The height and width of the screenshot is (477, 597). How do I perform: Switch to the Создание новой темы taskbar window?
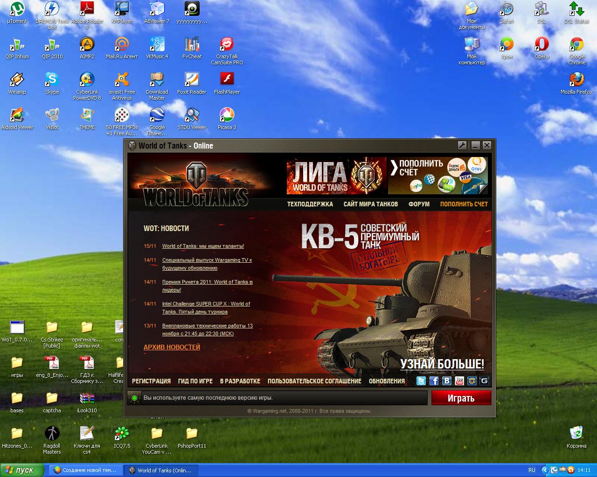(86, 470)
